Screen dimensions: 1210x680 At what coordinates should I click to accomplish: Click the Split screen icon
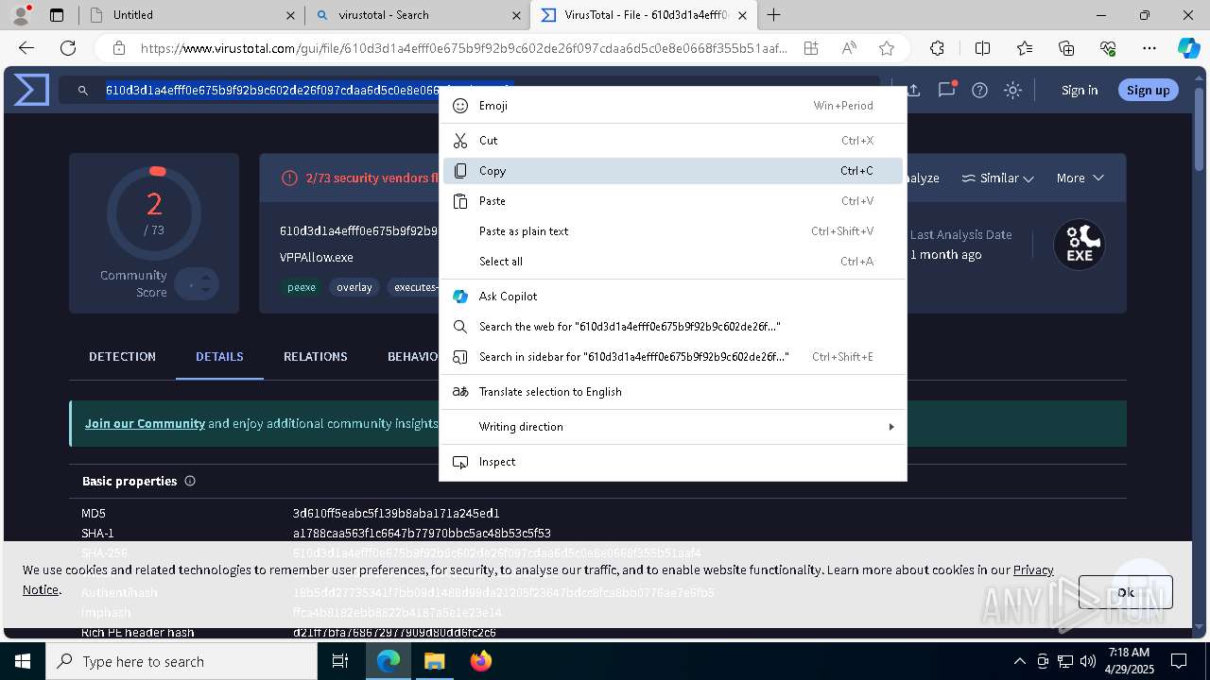click(982, 48)
